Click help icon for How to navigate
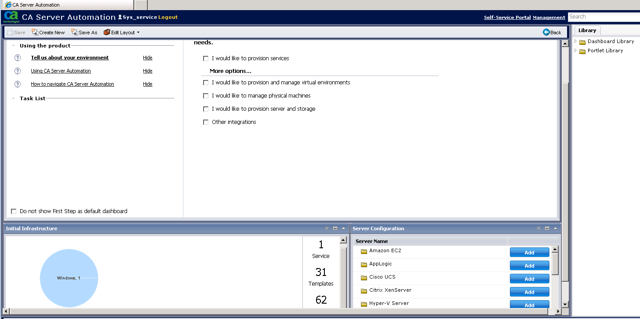 click(x=18, y=84)
